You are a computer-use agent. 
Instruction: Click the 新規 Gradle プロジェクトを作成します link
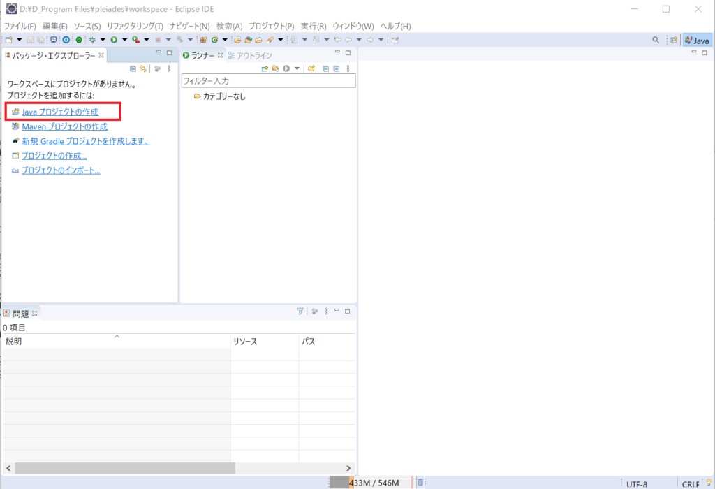(86, 141)
